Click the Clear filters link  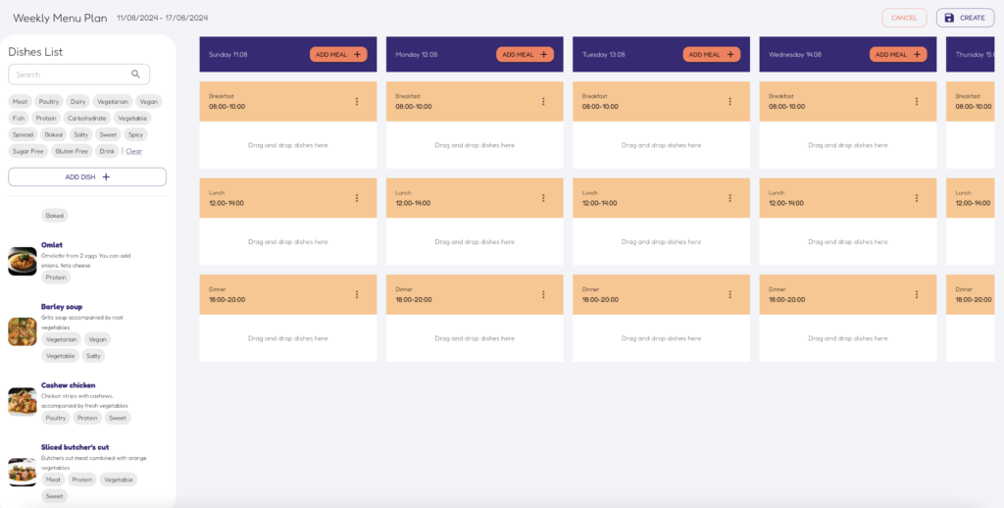pos(133,151)
